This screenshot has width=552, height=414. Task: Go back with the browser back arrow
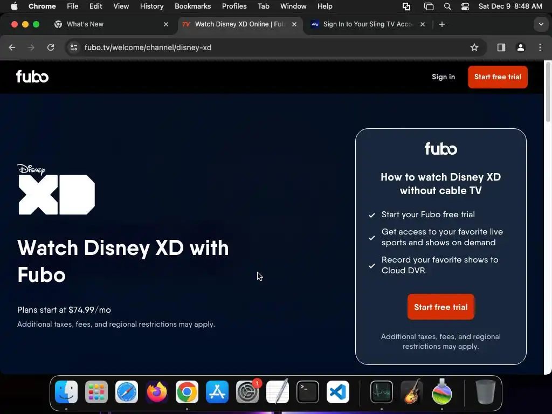pos(12,47)
